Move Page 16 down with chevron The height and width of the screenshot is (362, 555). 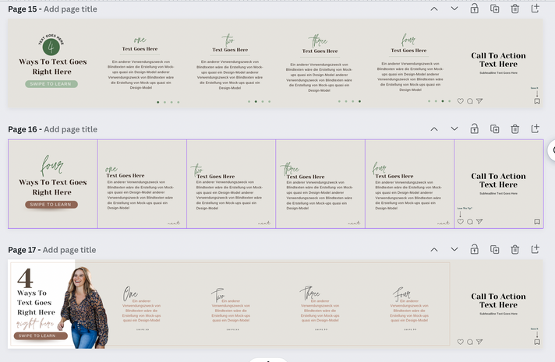tap(454, 129)
